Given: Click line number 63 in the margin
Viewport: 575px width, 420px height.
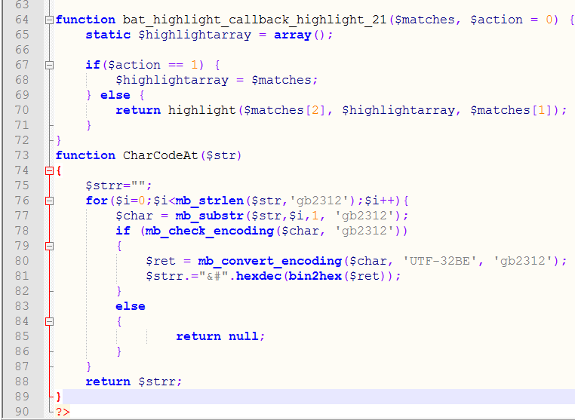Looking at the screenshot, I should (21, 5).
